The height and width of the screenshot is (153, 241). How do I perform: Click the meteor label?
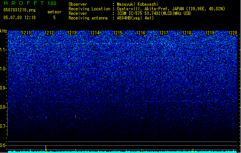(x=54, y=12)
